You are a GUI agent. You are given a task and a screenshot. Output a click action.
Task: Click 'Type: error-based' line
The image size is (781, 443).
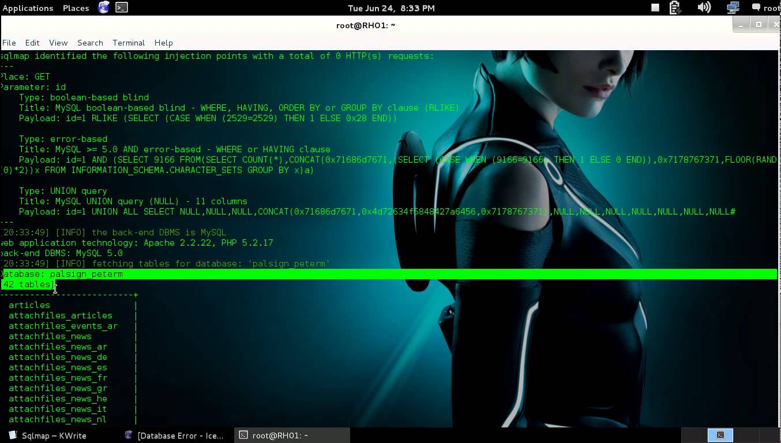click(63, 139)
